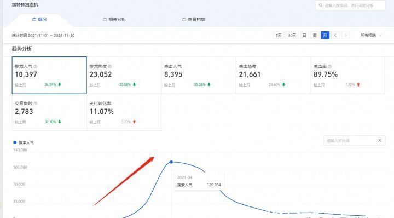Click the blue data point on chart

pyautogui.click(x=171, y=162)
